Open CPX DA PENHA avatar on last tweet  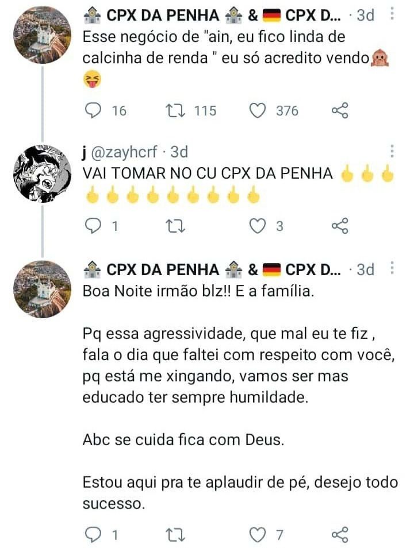pyautogui.click(x=42, y=290)
